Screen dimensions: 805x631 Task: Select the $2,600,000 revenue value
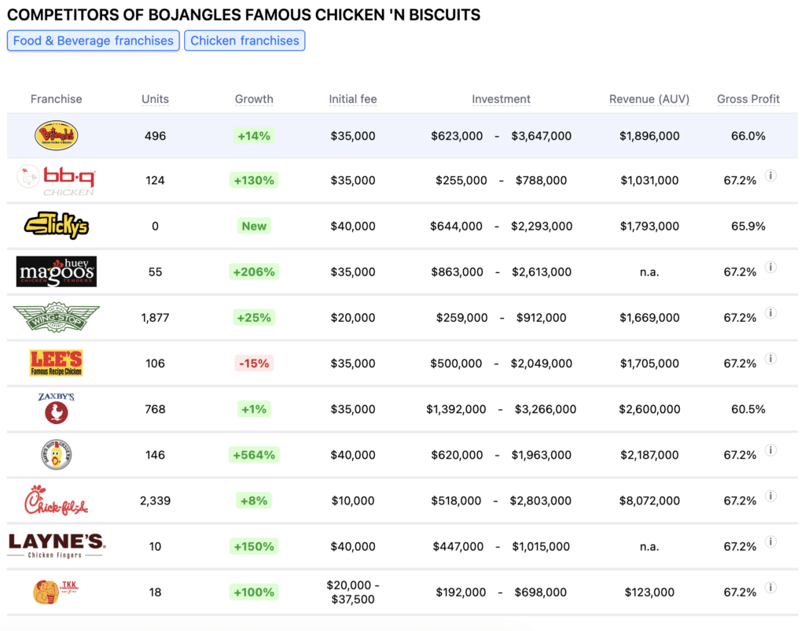click(x=649, y=409)
